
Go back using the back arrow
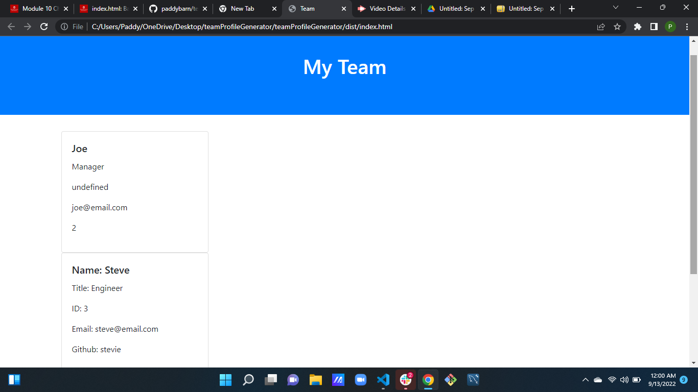tap(10, 27)
